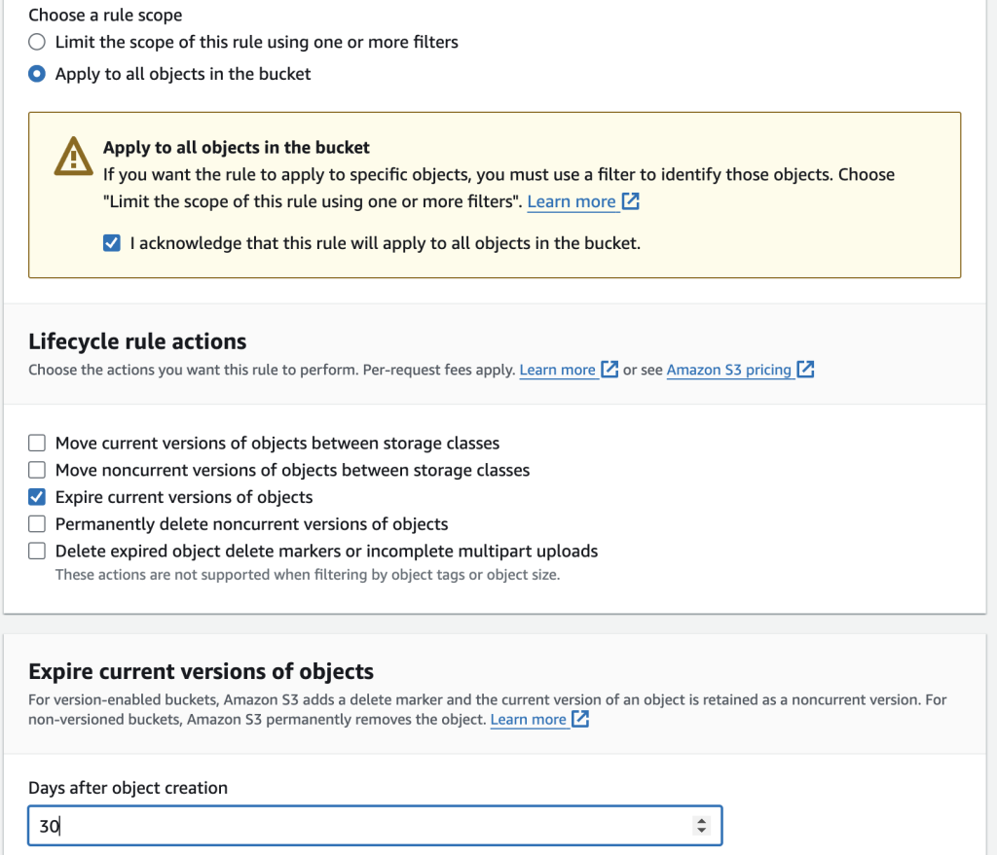This screenshot has width=997, height=855.
Task: Select radio to apply to all bucket objects
Action: tap(36, 73)
